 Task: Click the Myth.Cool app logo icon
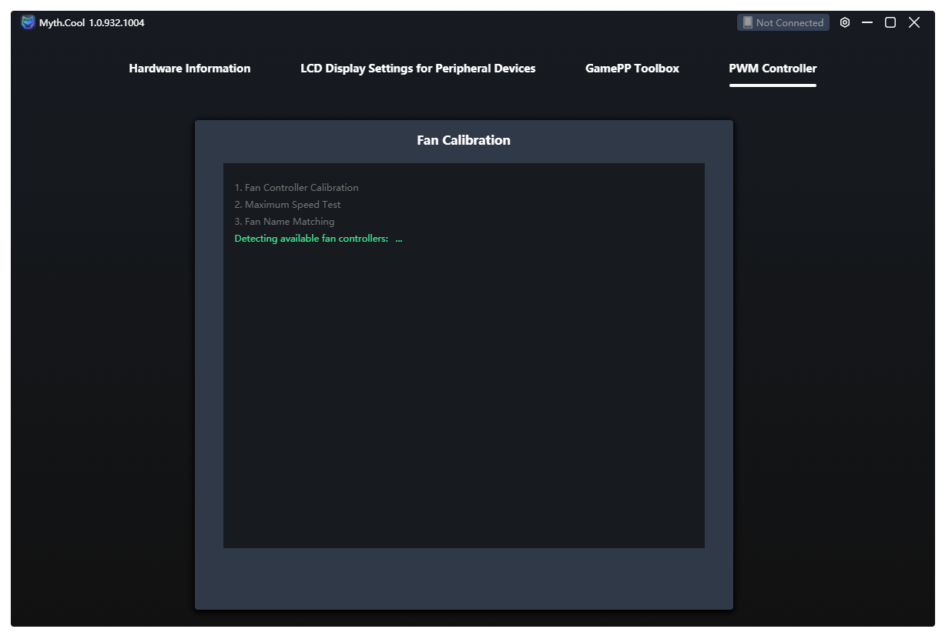(x=28, y=22)
